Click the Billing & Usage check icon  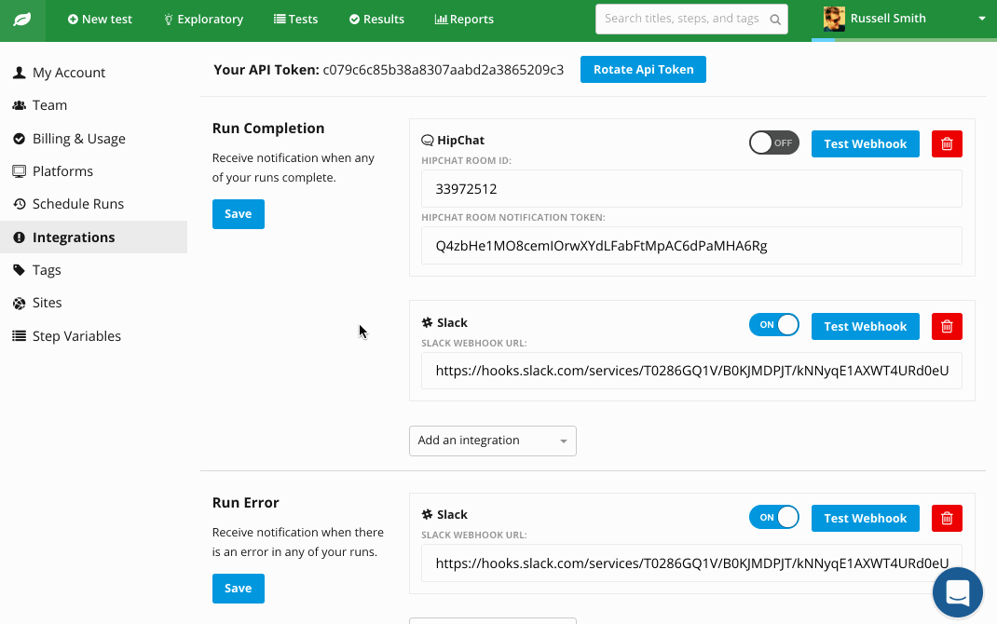(x=19, y=139)
